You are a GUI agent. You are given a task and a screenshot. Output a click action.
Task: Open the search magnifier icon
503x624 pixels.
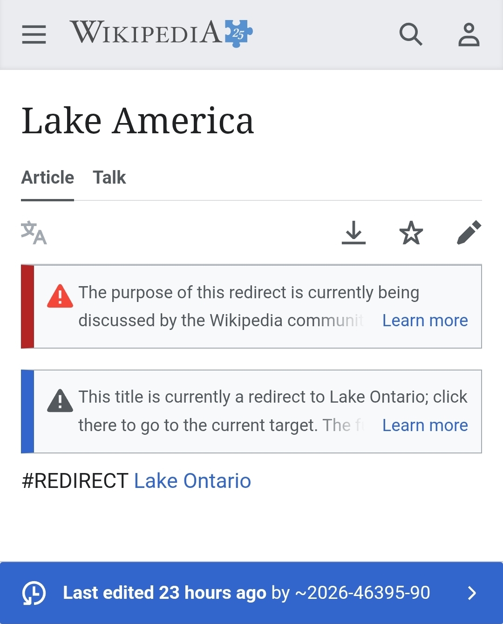[411, 34]
